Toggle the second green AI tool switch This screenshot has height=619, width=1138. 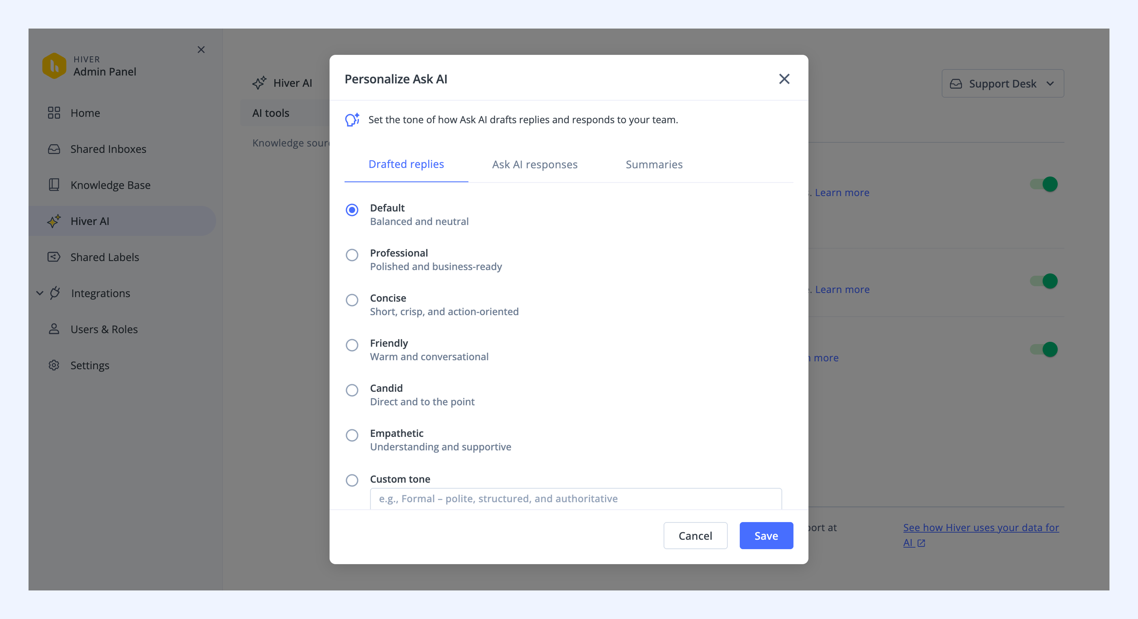tap(1043, 281)
